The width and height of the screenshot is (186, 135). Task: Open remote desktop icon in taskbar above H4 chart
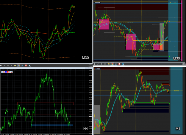click(30, 65)
